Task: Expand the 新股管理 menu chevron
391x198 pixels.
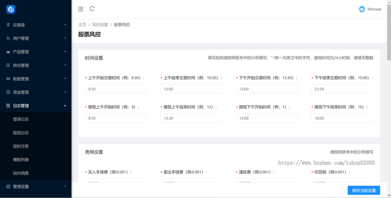Action: tap(65, 79)
